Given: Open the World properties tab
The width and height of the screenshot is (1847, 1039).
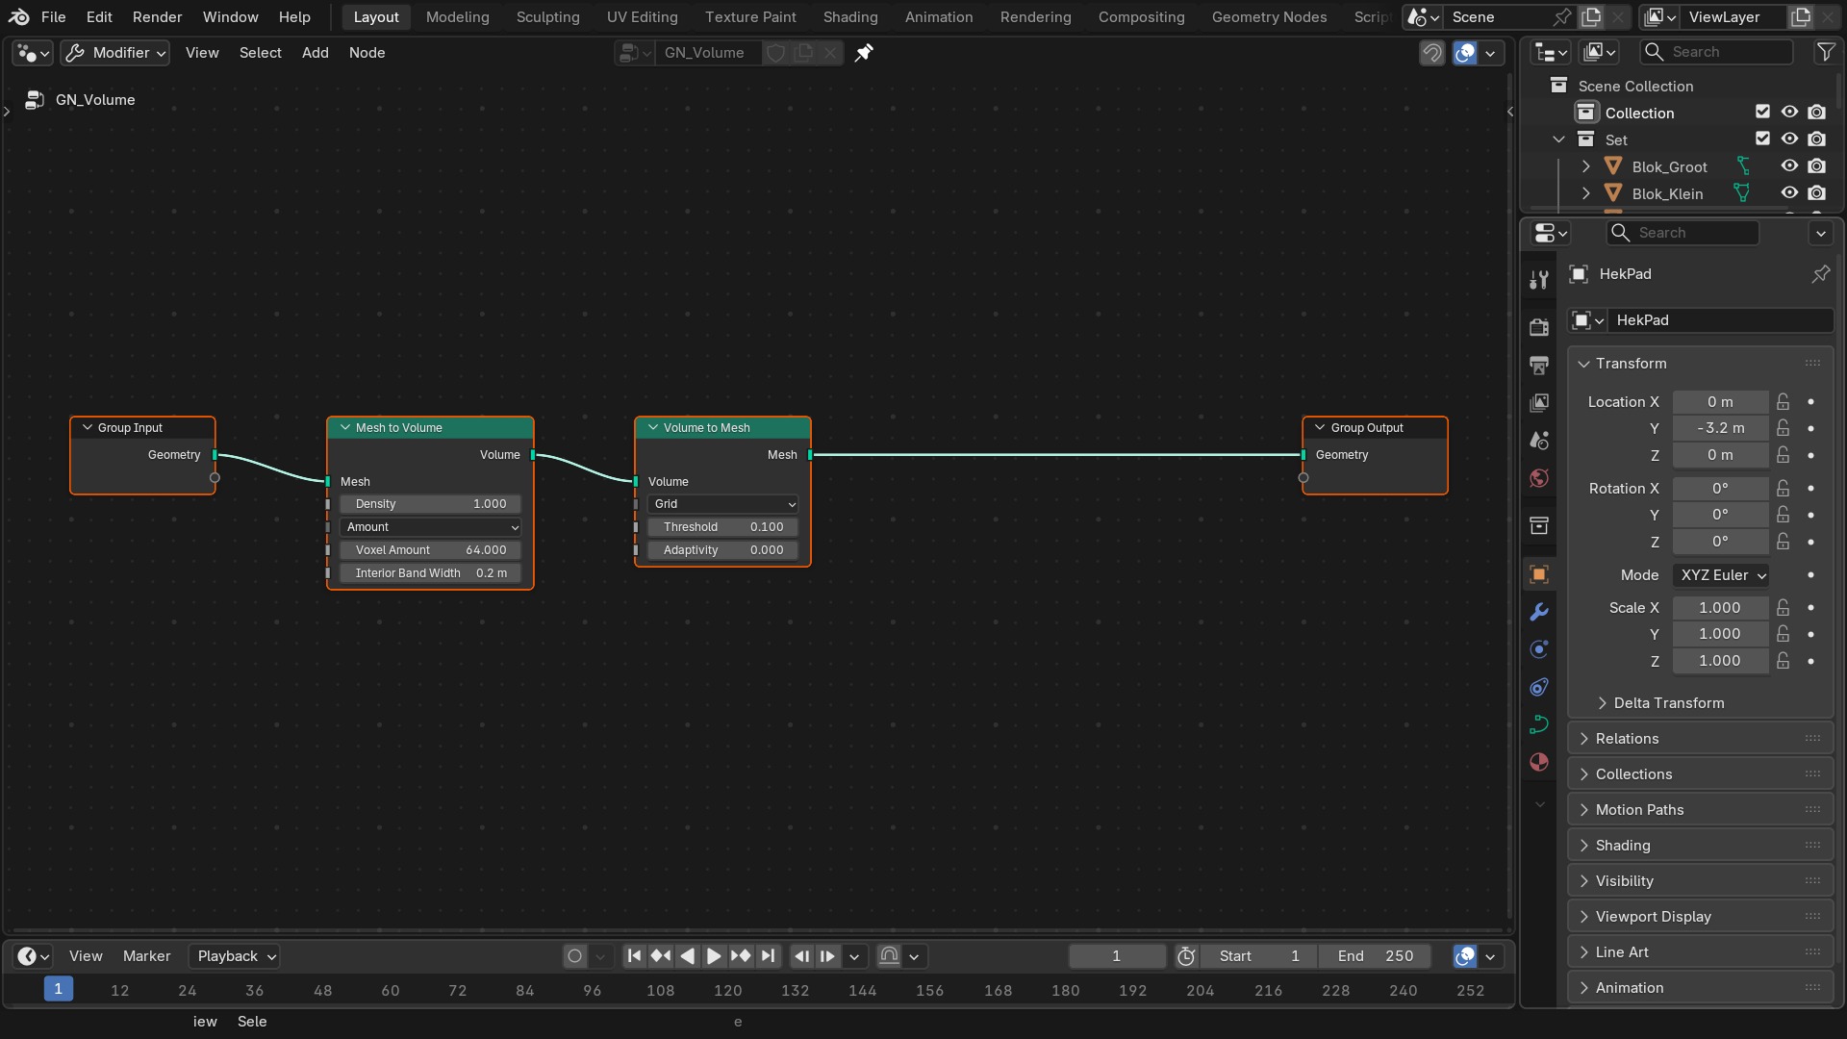Looking at the screenshot, I should tap(1539, 478).
